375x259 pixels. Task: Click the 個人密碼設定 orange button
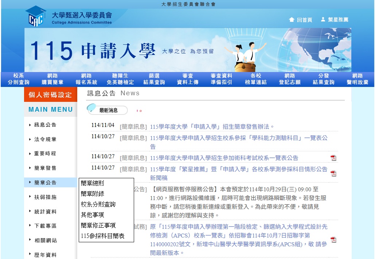(50, 95)
